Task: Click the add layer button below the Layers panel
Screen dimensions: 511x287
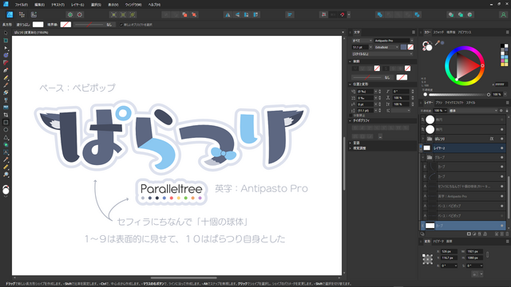Action: coord(469,234)
